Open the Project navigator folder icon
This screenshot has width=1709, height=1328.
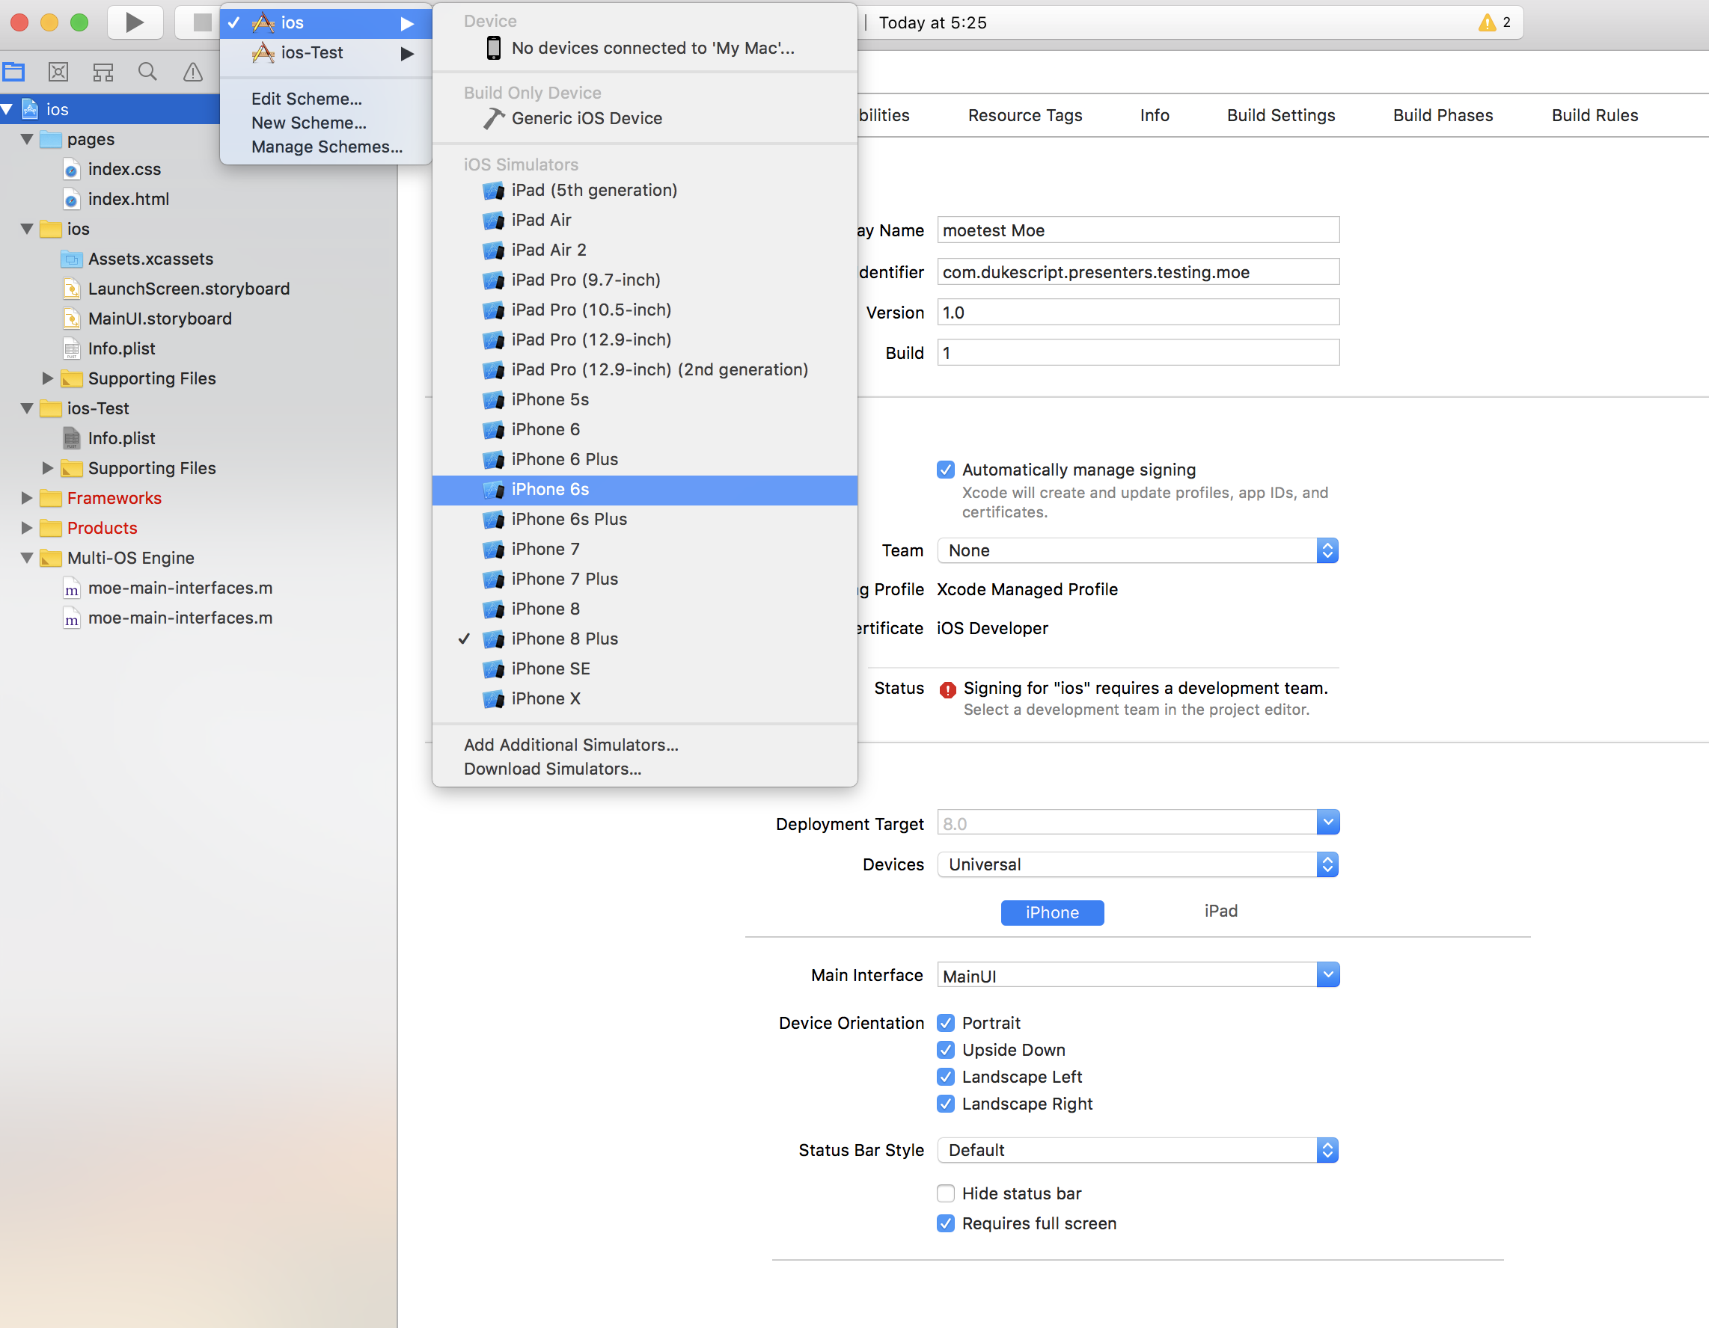[x=14, y=73]
